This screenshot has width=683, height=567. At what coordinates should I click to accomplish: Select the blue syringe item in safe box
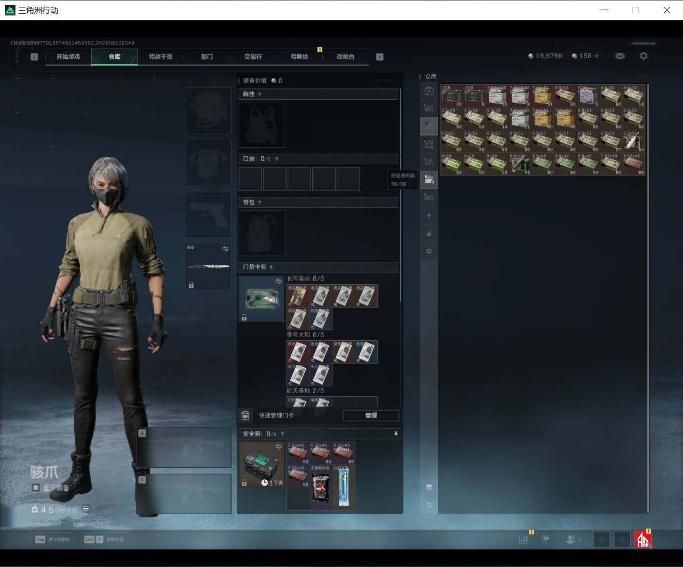(x=344, y=488)
